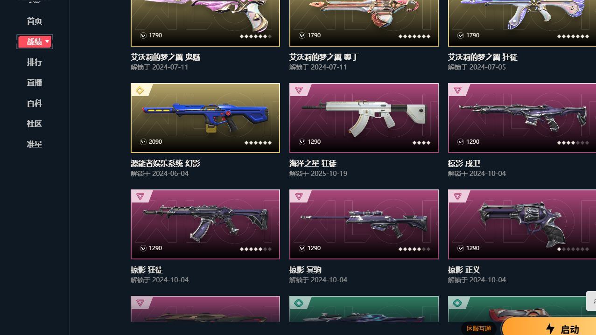Open the 首页 sidebar item
This screenshot has height=335, width=596.
(35, 21)
